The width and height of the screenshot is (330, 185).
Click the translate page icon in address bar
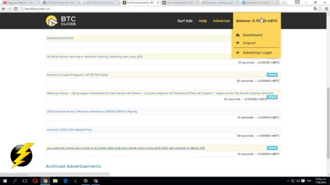(315, 9)
